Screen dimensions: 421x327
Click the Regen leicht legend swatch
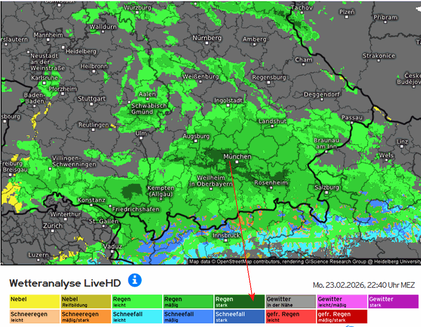[137, 302]
